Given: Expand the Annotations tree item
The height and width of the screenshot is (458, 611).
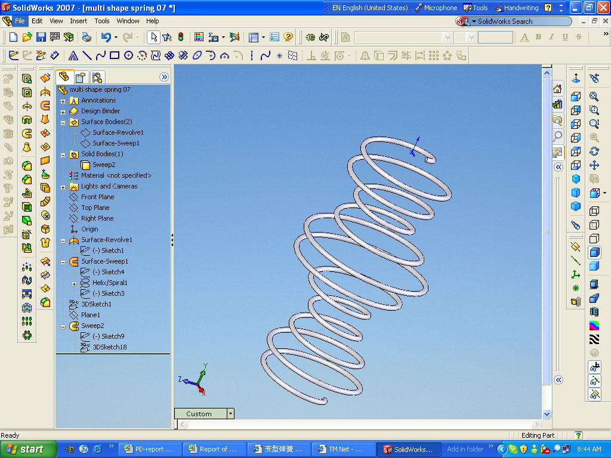Looking at the screenshot, I should pos(63,100).
